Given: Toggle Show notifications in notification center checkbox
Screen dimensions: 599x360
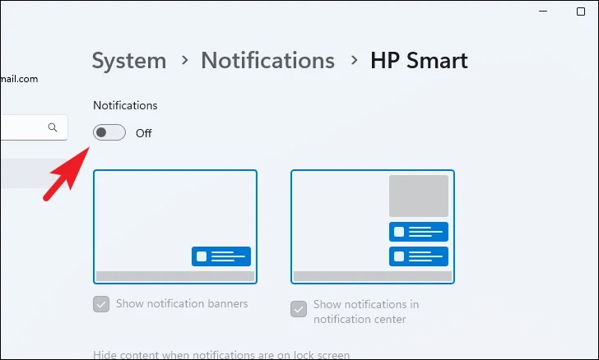Looking at the screenshot, I should 299,309.
